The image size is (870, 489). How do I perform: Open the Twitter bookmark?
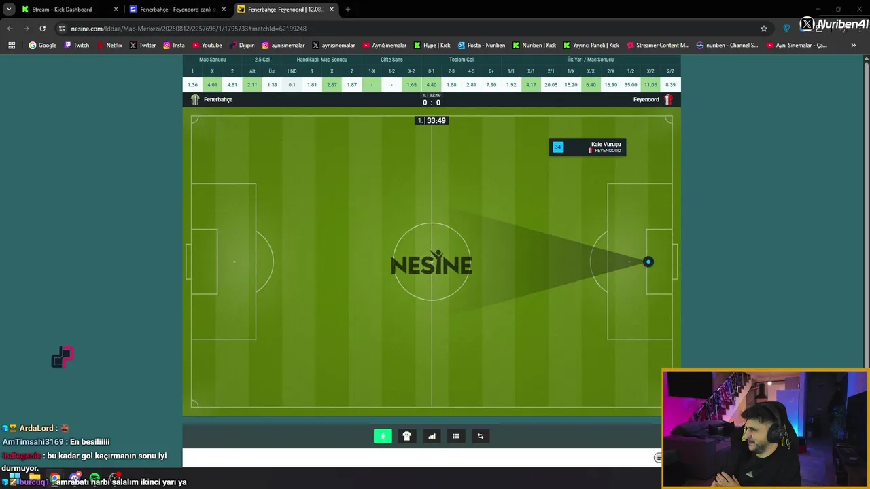143,45
